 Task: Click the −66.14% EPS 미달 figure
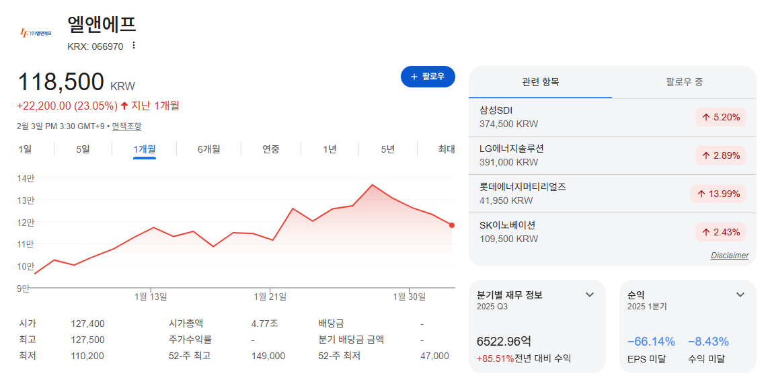point(652,342)
